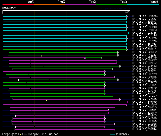The height and width of the screenshot is (136, 161).
Task: Select the UniRef100_B7JVC5 label
Action: coord(144,83)
